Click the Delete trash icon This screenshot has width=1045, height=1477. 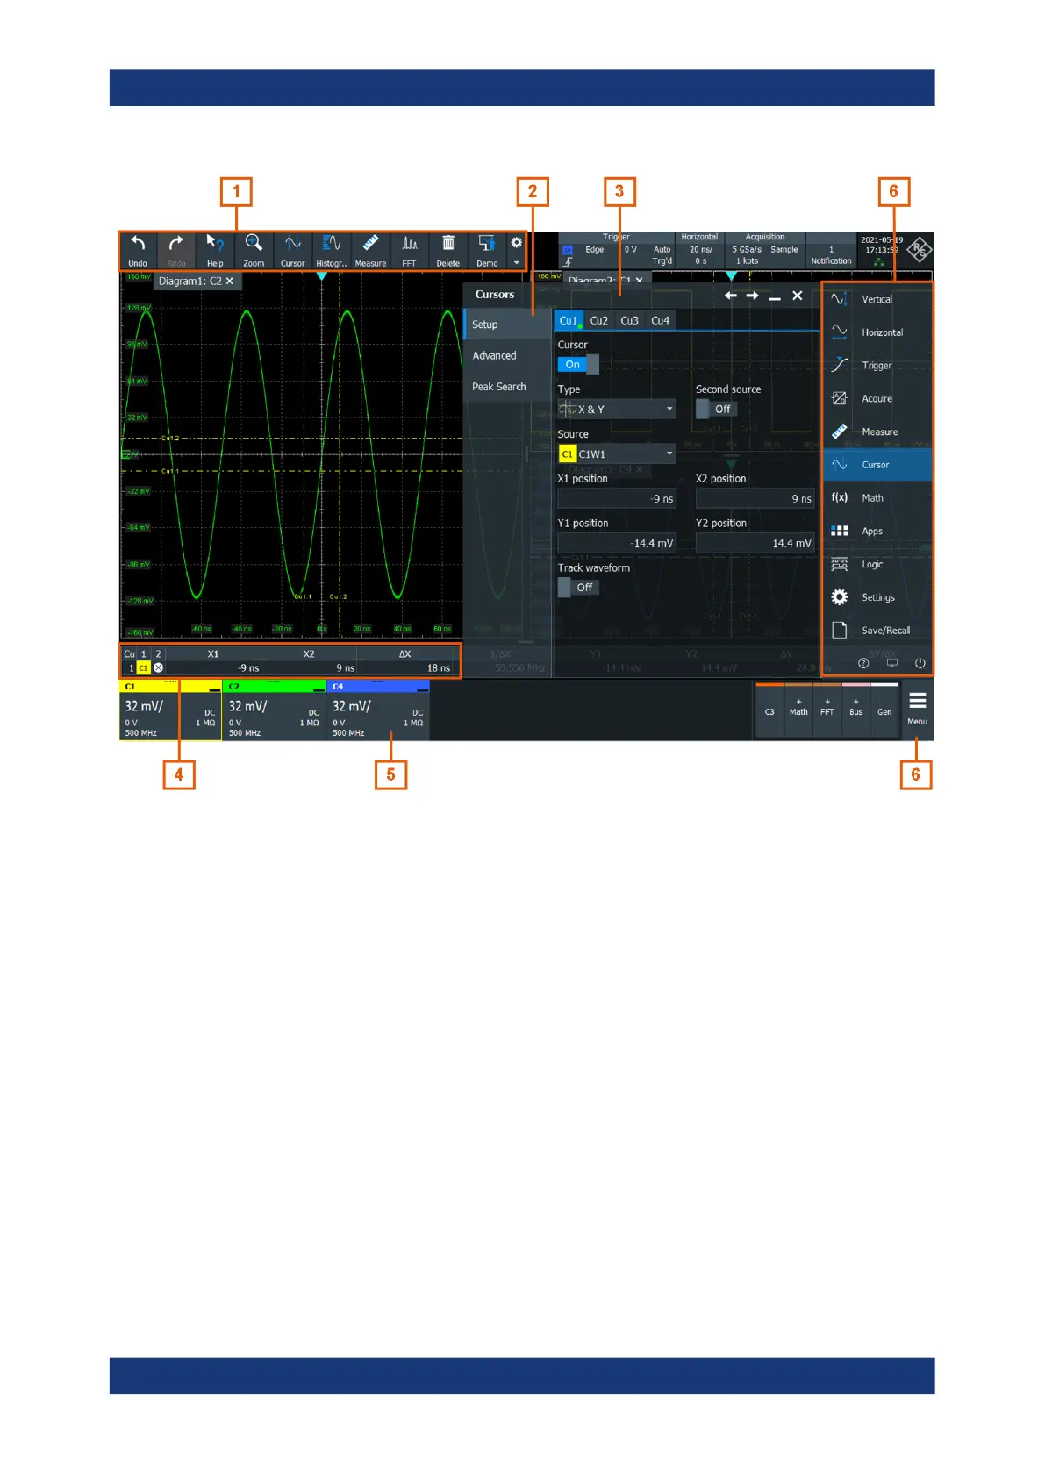click(447, 251)
